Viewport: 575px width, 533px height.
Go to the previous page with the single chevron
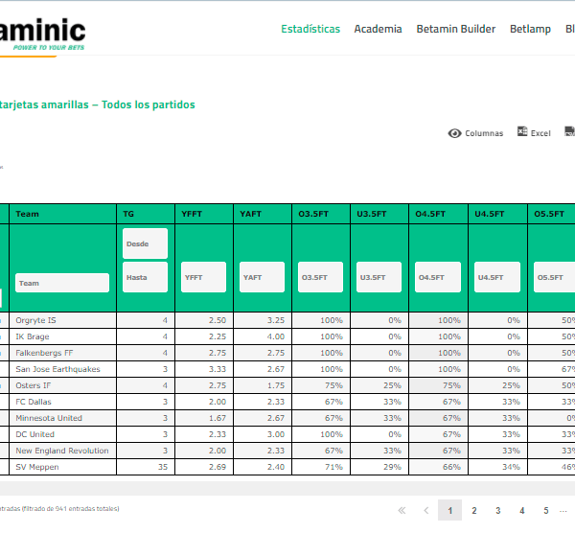(x=425, y=511)
